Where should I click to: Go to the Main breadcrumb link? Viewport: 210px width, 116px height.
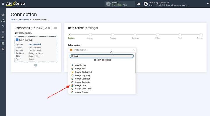pyautogui.click(x=13, y=20)
